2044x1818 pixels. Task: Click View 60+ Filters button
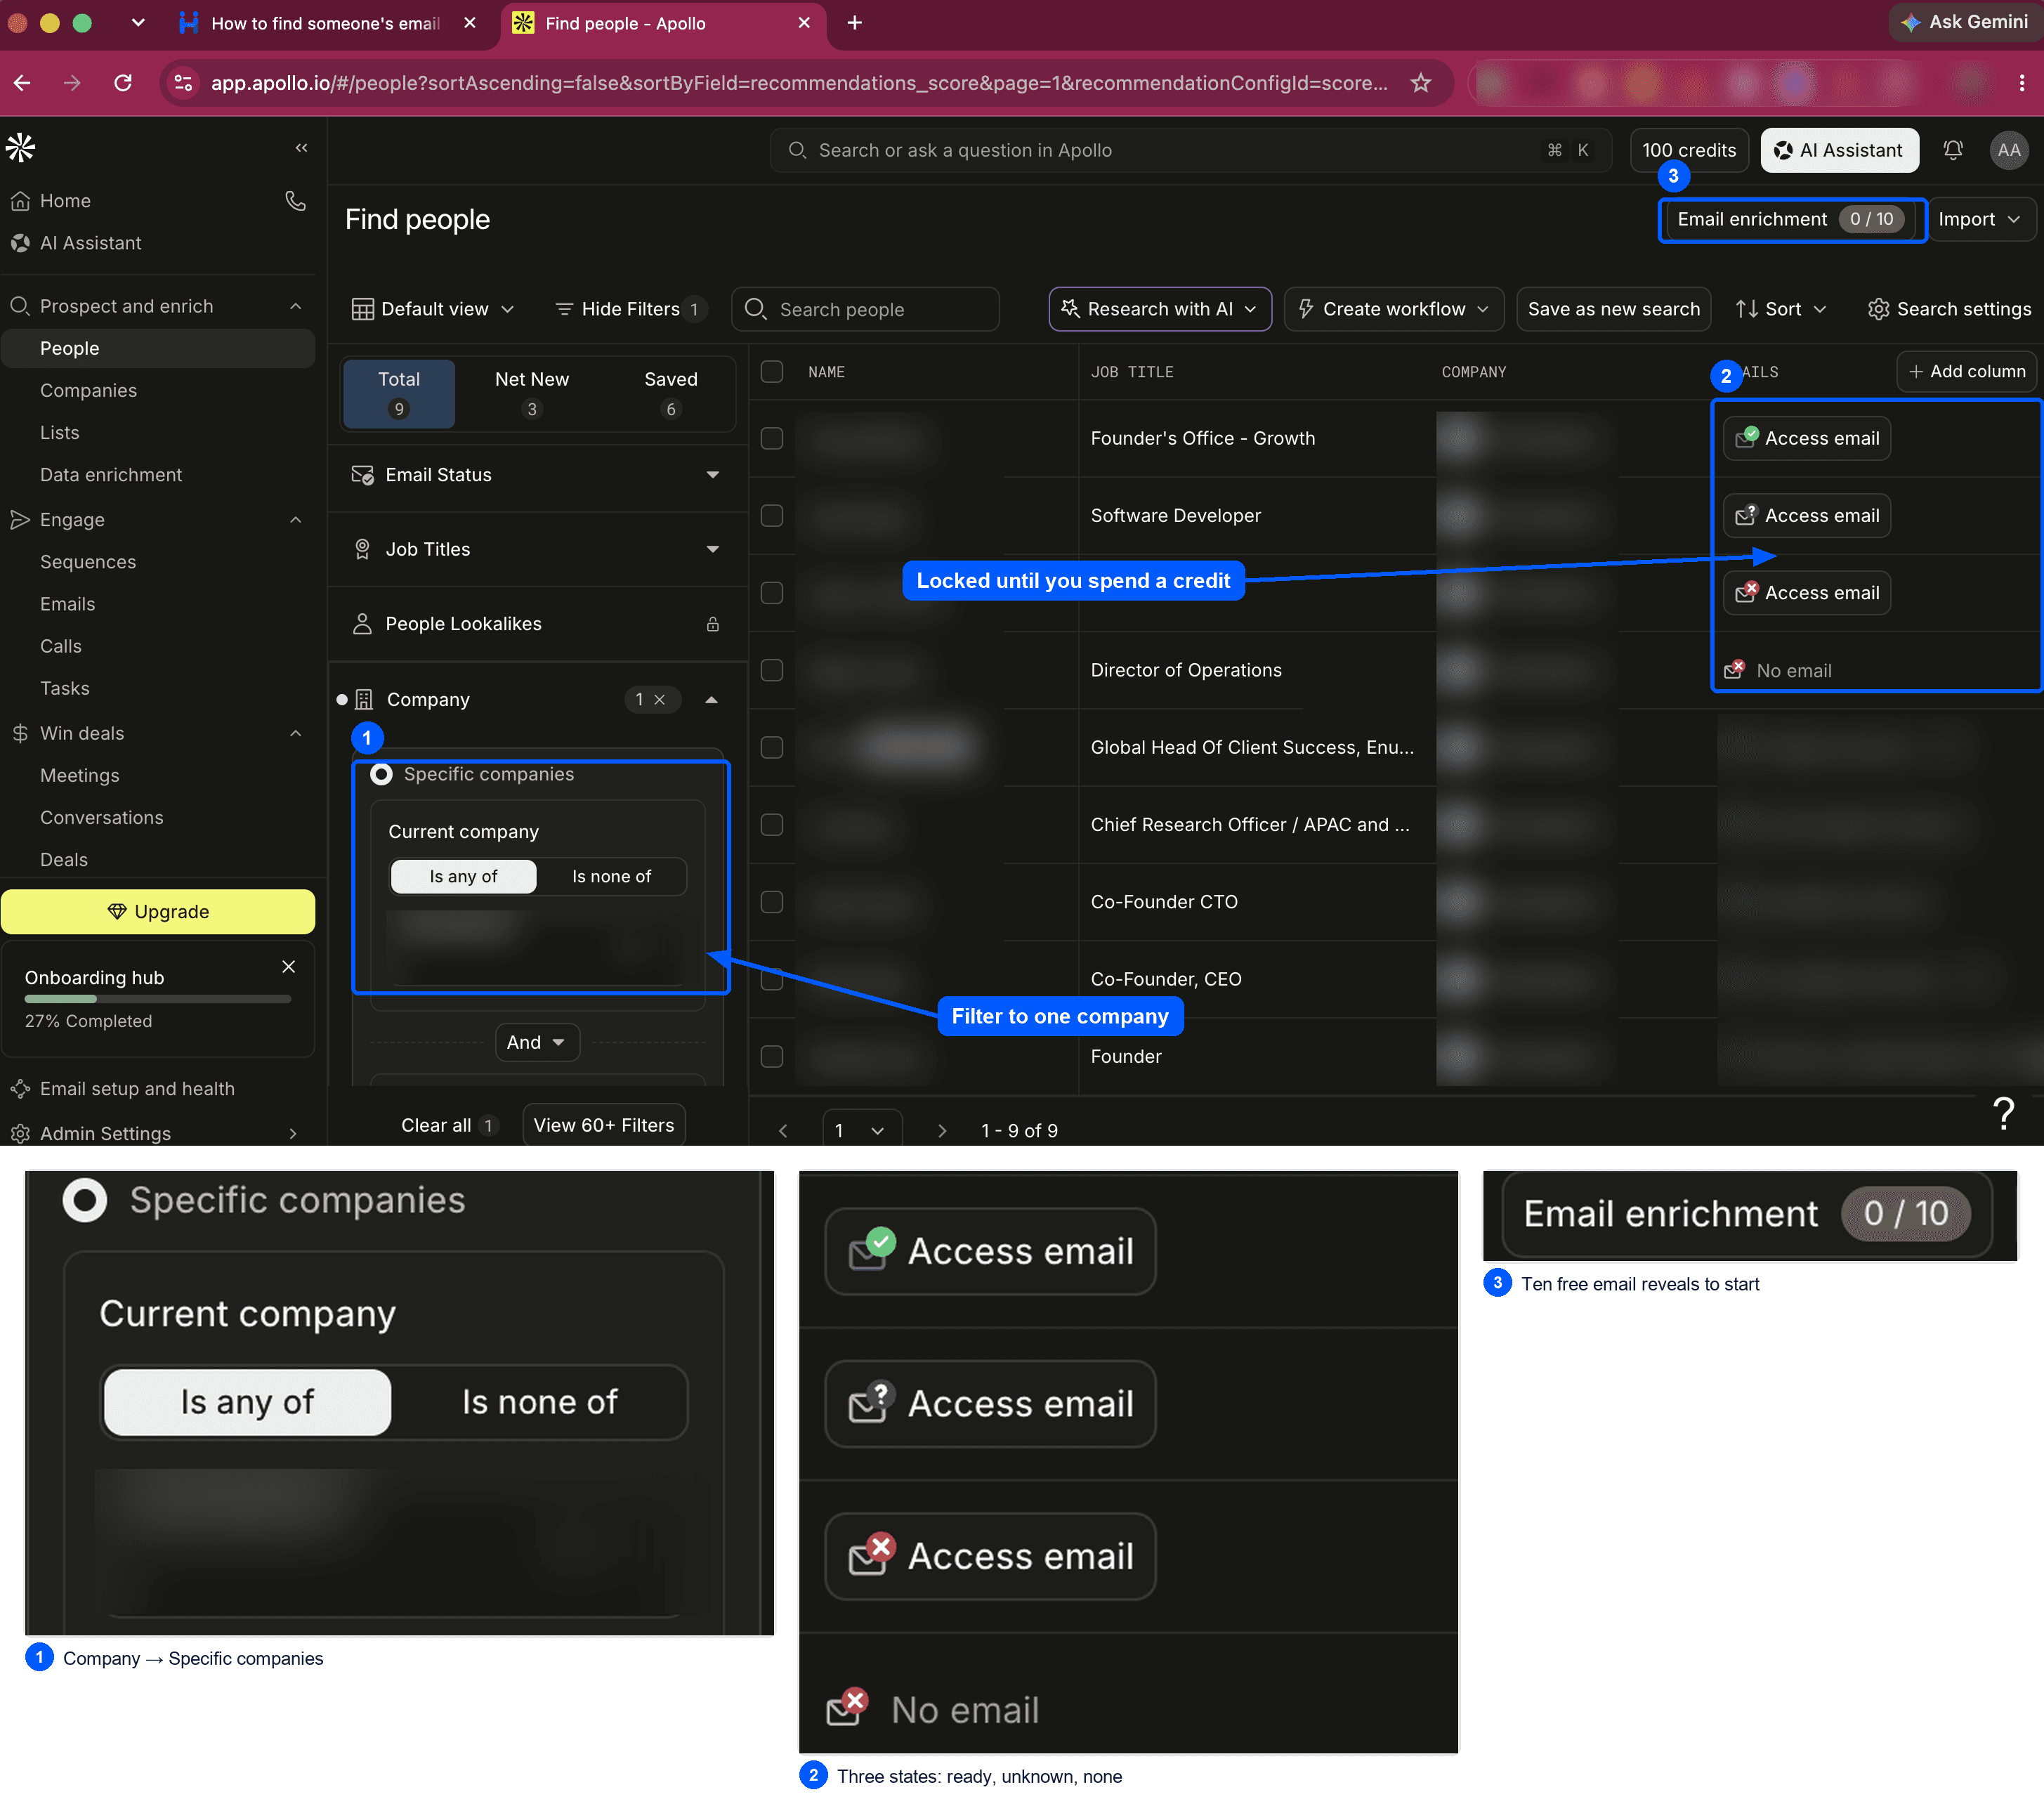coord(604,1125)
